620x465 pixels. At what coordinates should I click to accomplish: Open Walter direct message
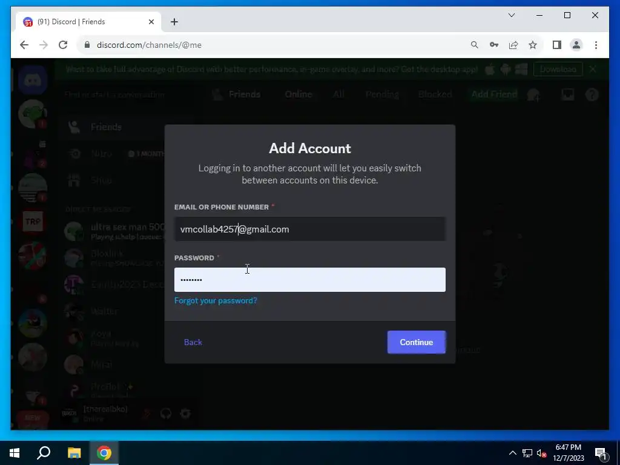click(113, 311)
